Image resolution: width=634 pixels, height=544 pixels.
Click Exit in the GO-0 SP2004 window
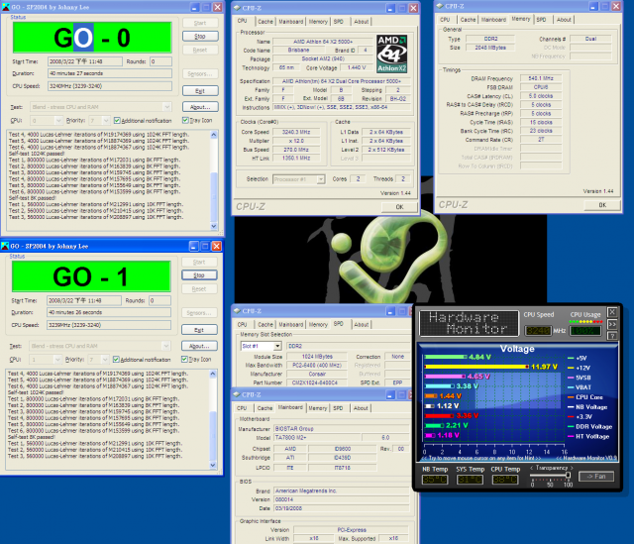(x=200, y=90)
